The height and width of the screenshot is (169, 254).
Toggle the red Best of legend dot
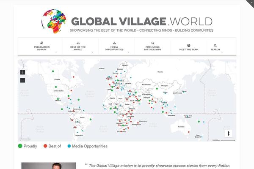click(45, 146)
